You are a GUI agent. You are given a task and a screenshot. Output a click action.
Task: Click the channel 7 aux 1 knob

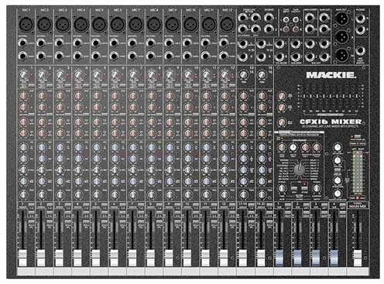pyautogui.click(x=133, y=96)
